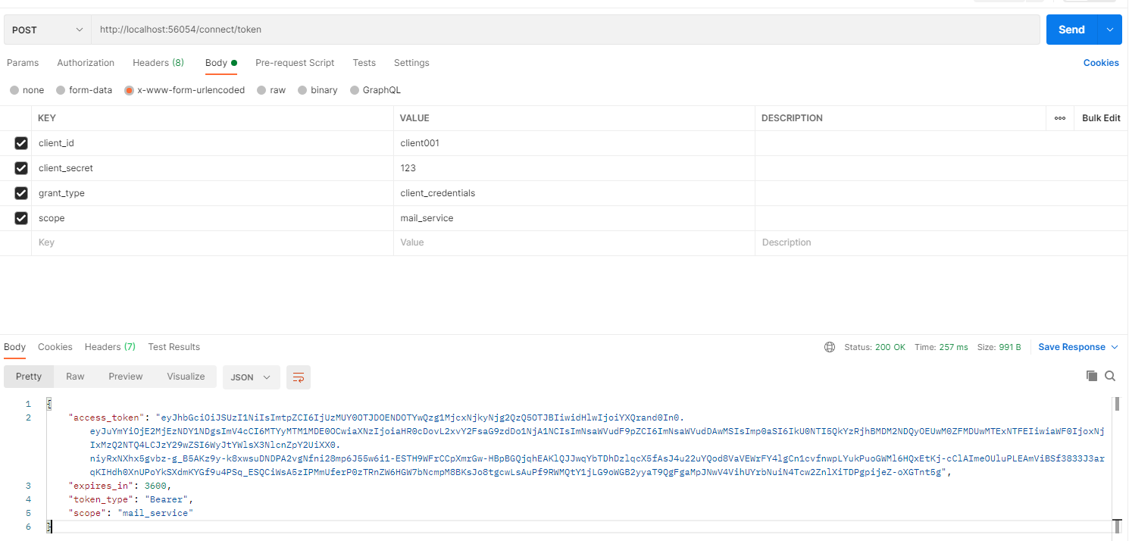Viewport: 1129px width, 541px height.
Task: Open the Tests tab
Action: [x=364, y=63]
